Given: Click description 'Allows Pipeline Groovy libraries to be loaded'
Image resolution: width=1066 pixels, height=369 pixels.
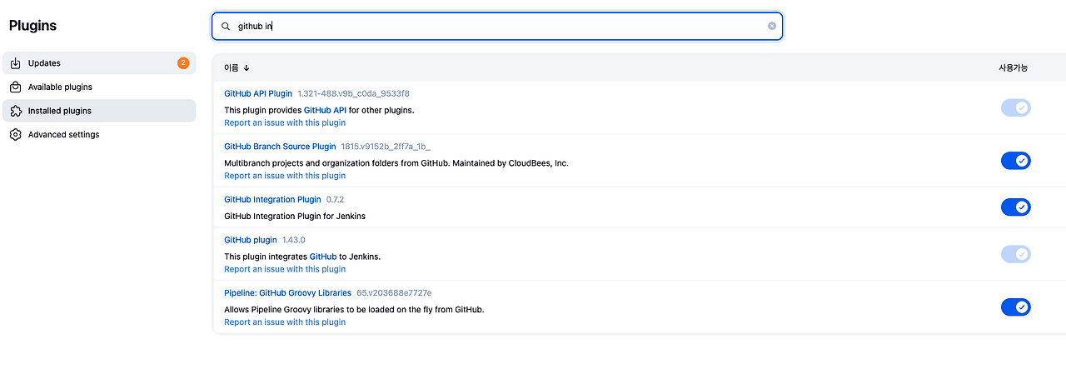Looking at the screenshot, I should (354, 309).
